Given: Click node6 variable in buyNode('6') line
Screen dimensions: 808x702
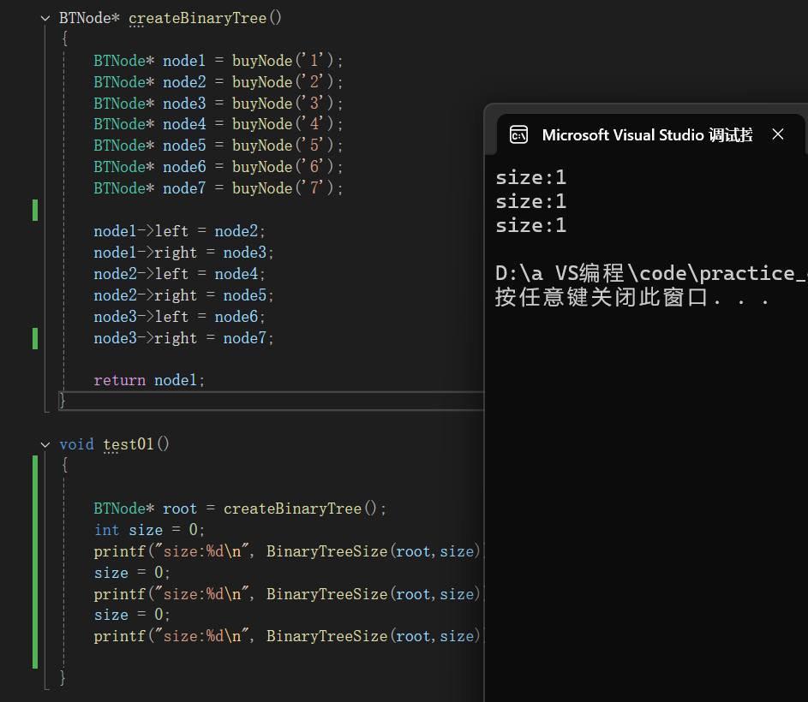Looking at the screenshot, I should (184, 168).
